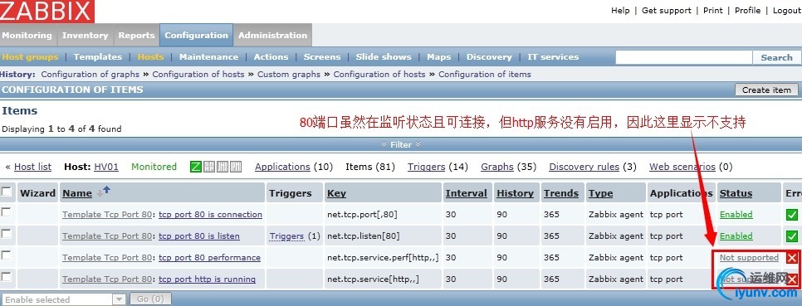The width and height of the screenshot is (802, 306).
Task: Click Enabled status of port 80 connection
Action: 736,215
